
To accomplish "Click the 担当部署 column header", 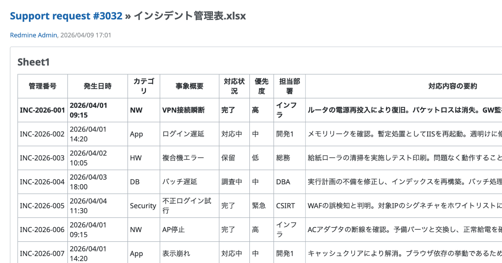I will [x=289, y=86].
